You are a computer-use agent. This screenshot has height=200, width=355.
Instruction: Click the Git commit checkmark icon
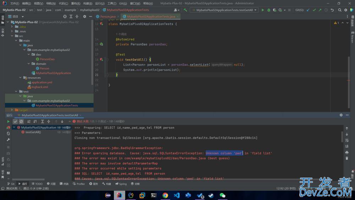point(314,10)
